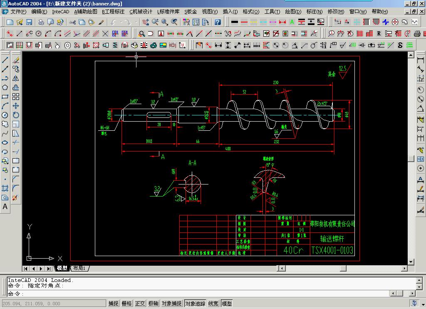This screenshot has height=309, width=426.
Task: Open the InteCAD menu
Action: [61, 12]
